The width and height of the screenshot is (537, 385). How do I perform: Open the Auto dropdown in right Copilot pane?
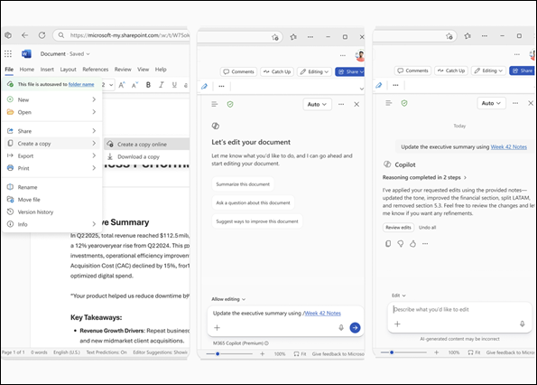click(x=491, y=103)
